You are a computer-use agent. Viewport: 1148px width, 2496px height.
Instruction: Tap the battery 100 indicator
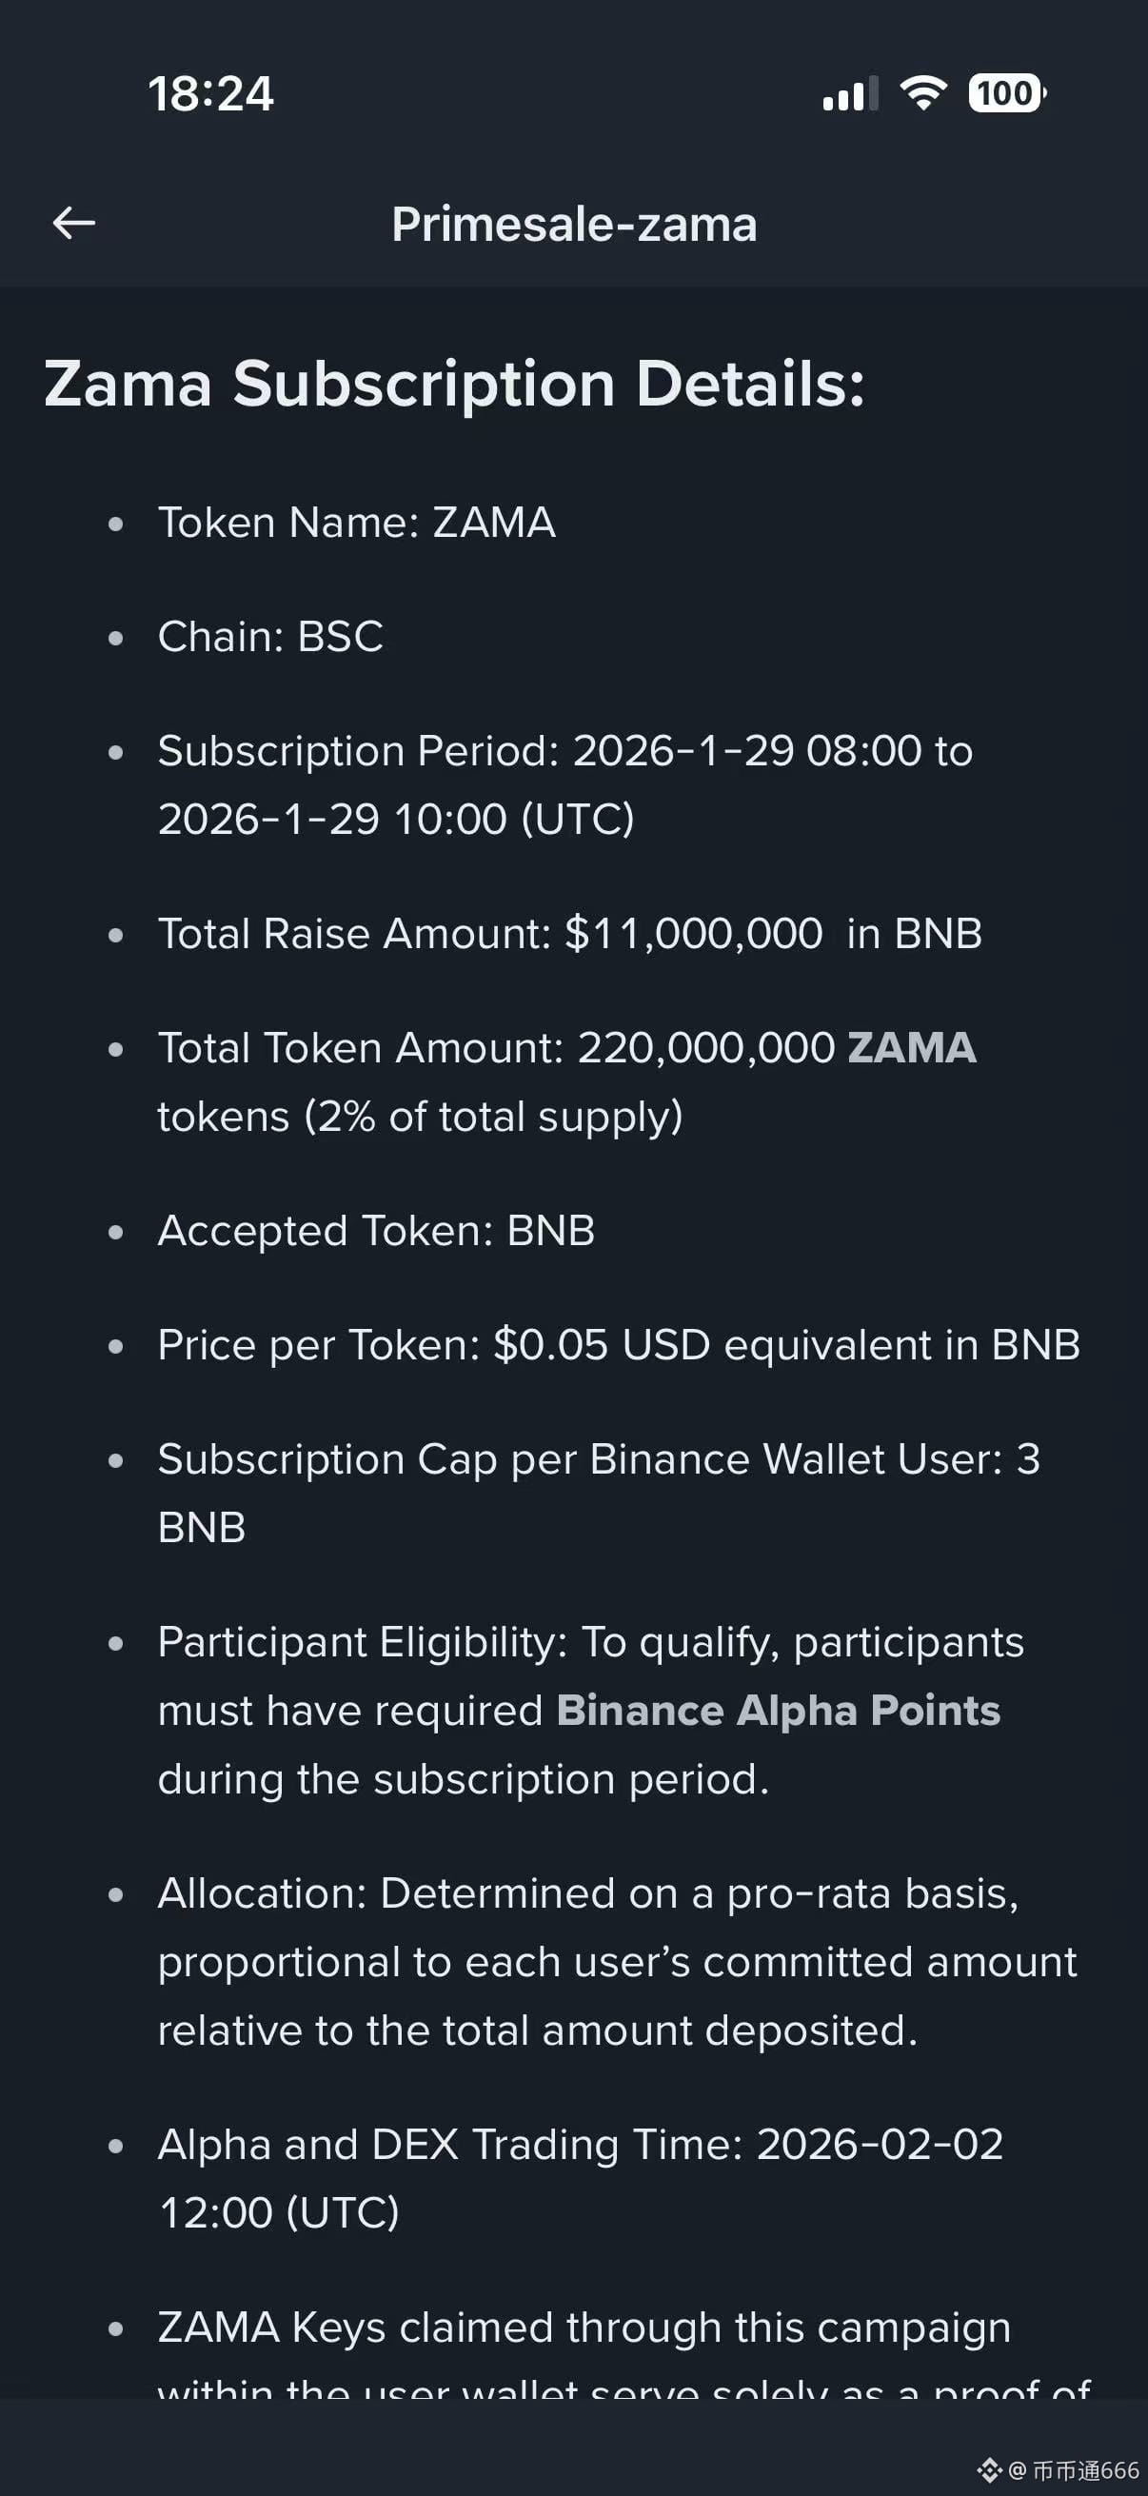1006,94
